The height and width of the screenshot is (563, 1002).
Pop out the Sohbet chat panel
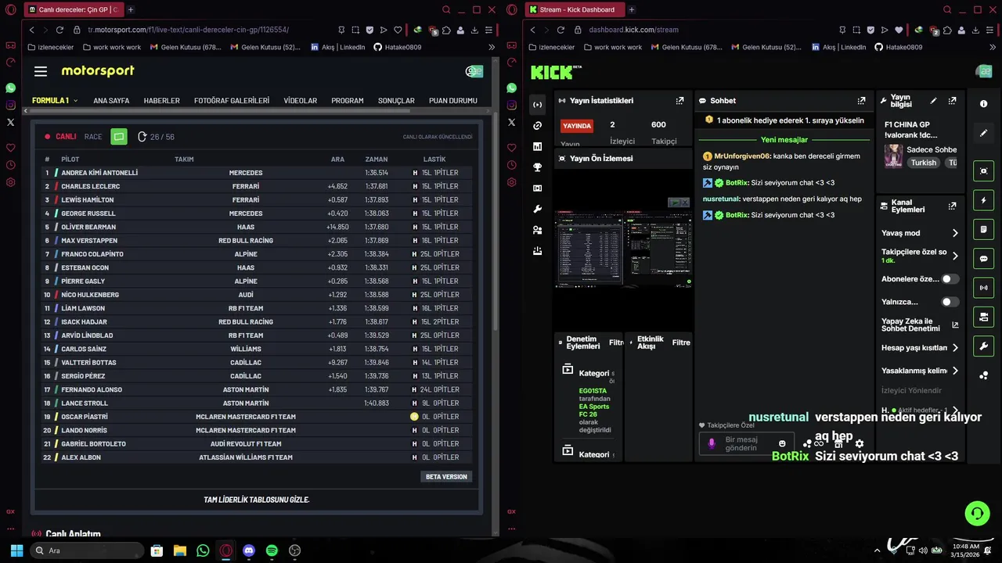pos(861,101)
